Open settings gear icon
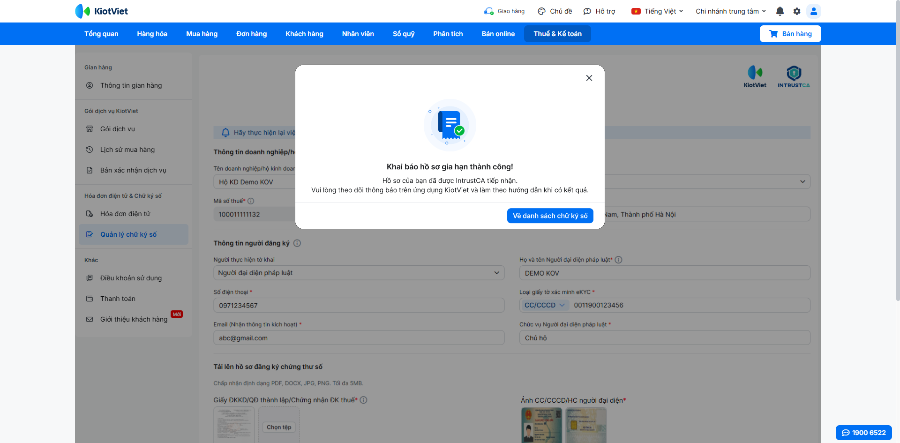Screen dimensions: 900x443 (x=797, y=11)
